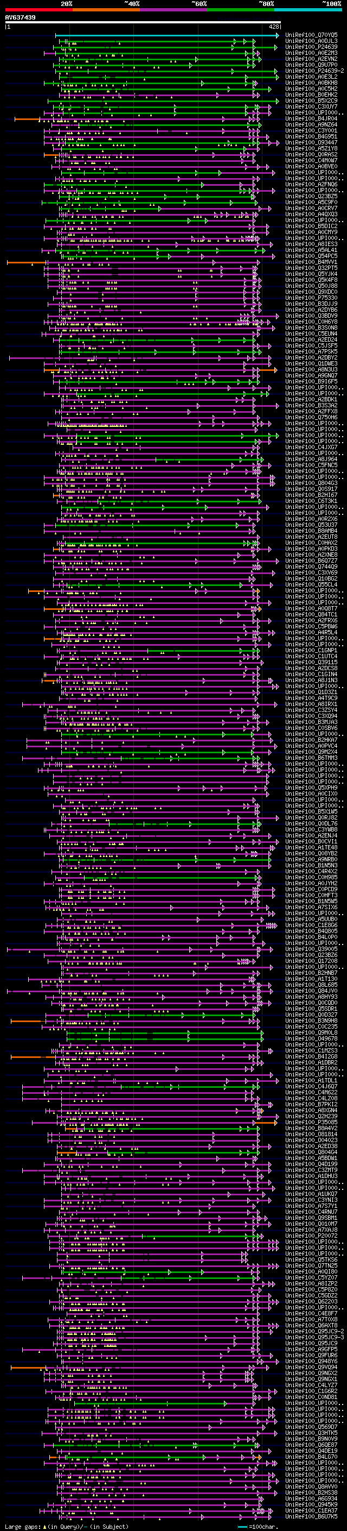This screenshot has height=1531, width=347.
Task: Open hit UniRef100_A0DJL3
Action: click(311, 41)
